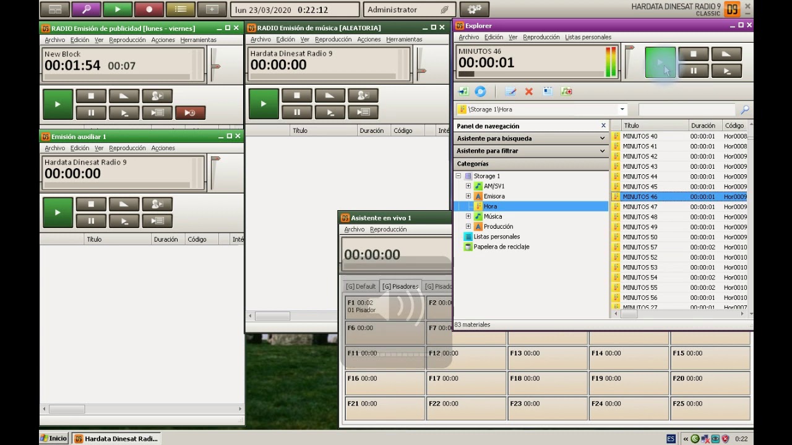Screen dimensions: 792x445
Task: Click the red X delete icon in Explorer
Action: tap(529, 91)
